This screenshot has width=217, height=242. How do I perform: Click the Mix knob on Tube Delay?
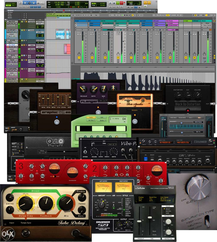(66, 202)
